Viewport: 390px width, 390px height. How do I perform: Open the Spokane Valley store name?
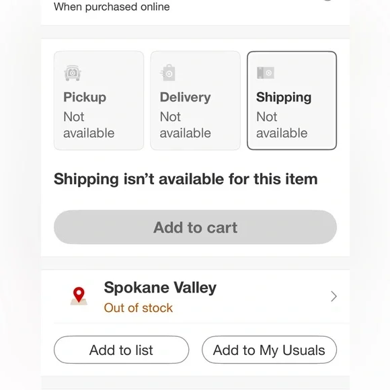tap(160, 288)
